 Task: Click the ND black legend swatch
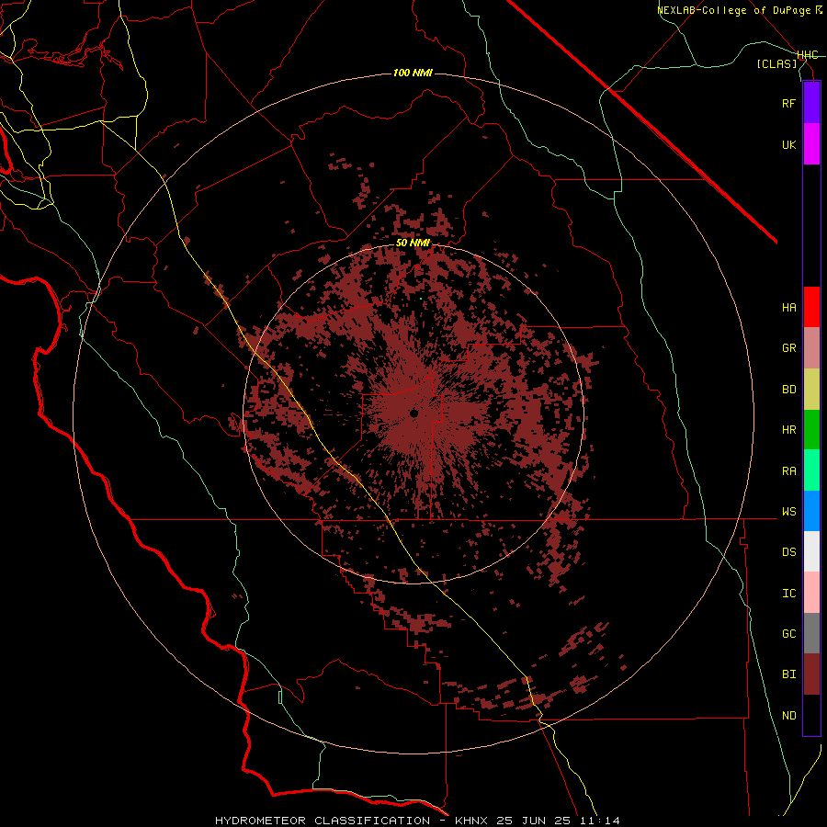point(811,715)
